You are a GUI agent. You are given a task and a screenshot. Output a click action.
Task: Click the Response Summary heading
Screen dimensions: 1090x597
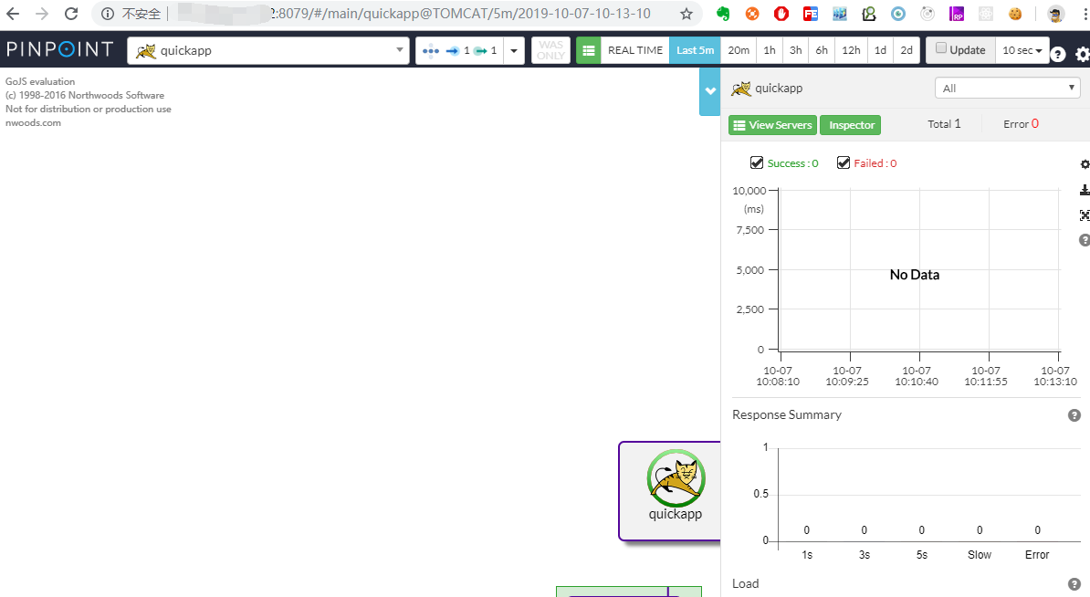[x=787, y=415]
